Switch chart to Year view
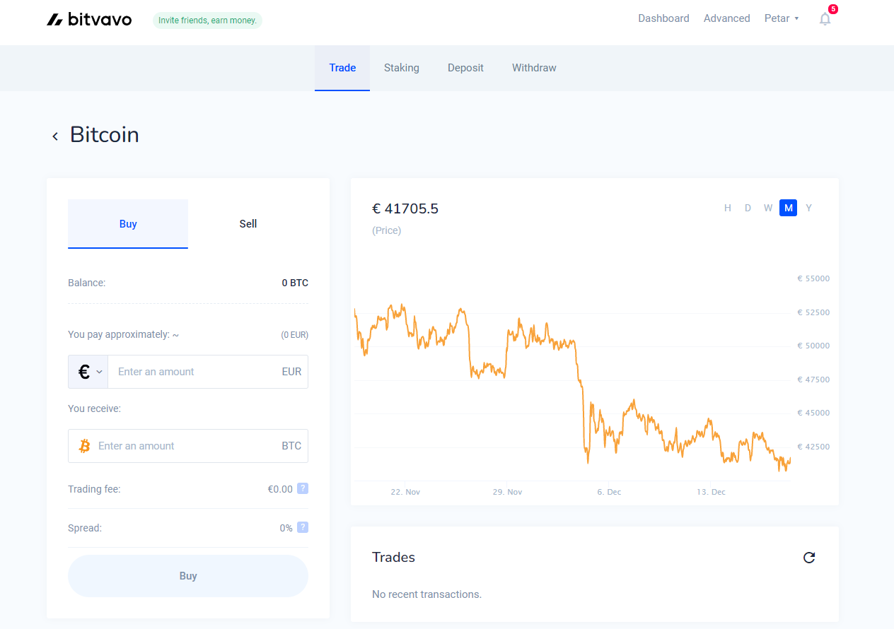Image resolution: width=894 pixels, height=629 pixels. pyautogui.click(x=808, y=208)
